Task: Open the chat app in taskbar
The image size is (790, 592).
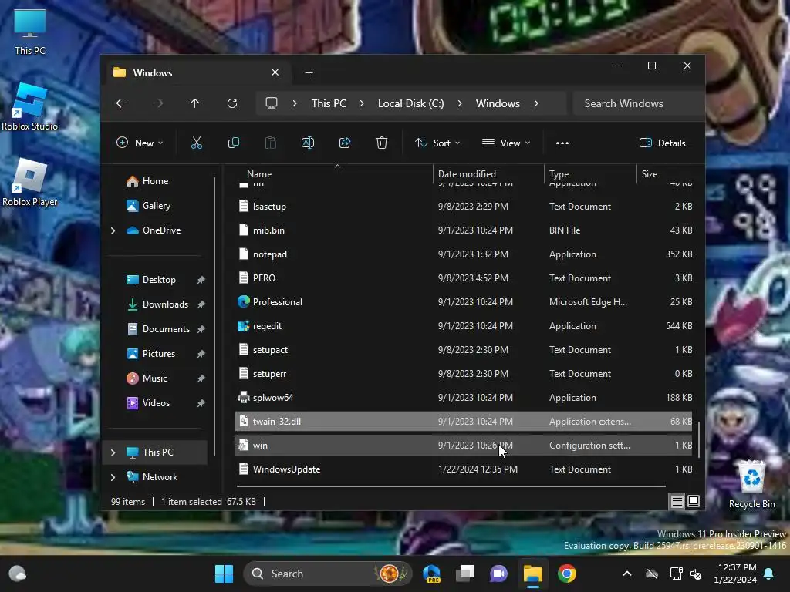Action: [499, 573]
